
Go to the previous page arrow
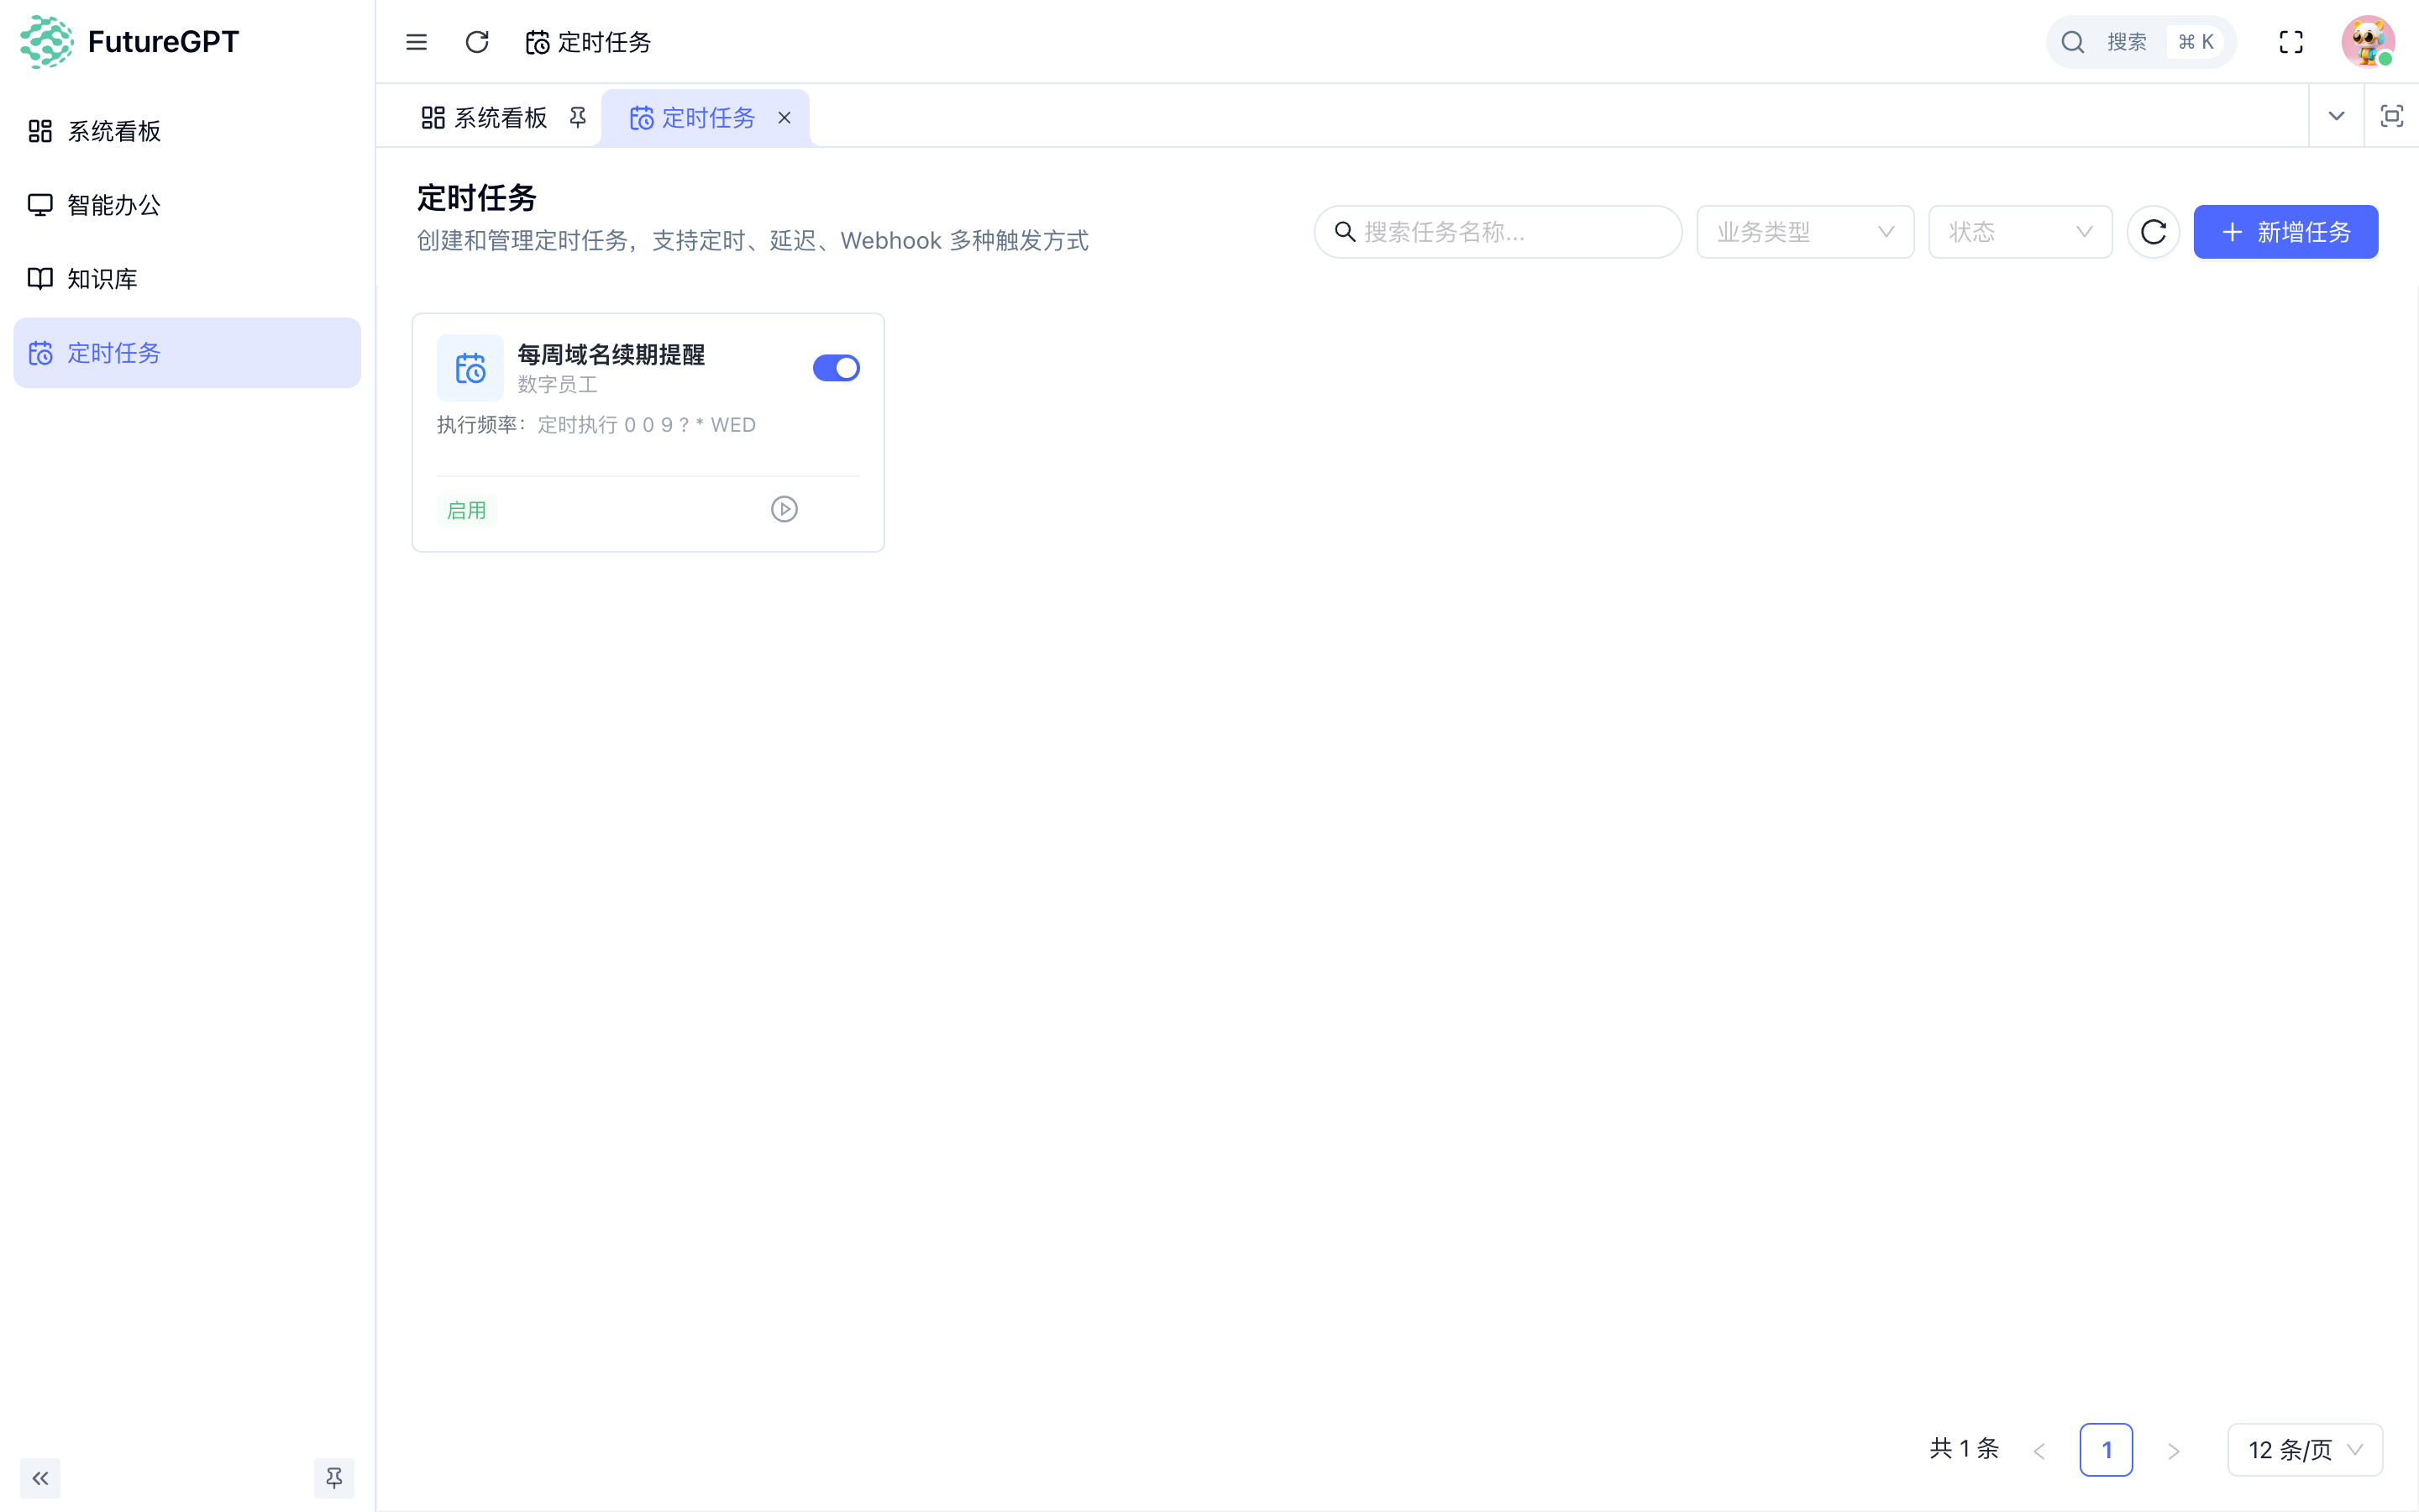point(2039,1450)
